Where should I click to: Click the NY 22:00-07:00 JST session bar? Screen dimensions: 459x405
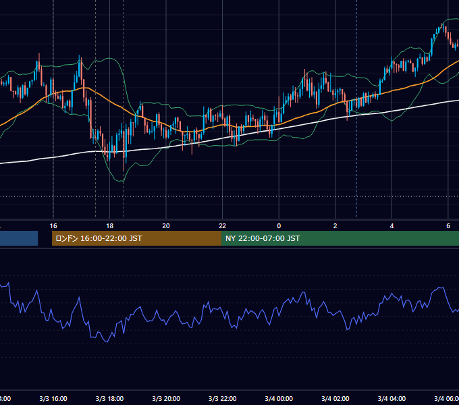tap(340, 238)
